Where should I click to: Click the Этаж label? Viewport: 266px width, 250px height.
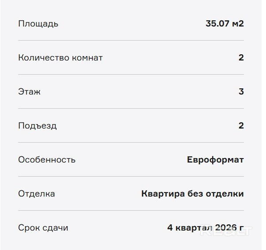[x=29, y=92]
